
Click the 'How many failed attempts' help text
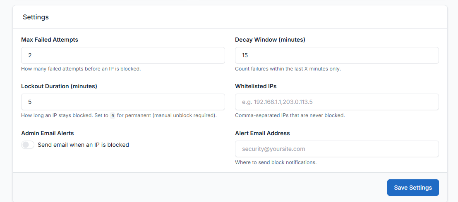81,69
